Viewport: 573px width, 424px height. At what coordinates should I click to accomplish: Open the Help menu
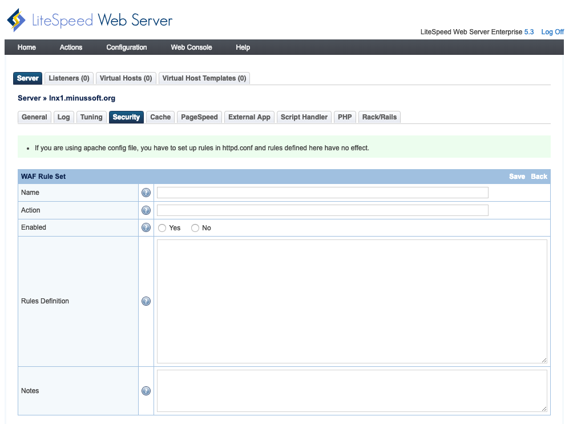(243, 47)
